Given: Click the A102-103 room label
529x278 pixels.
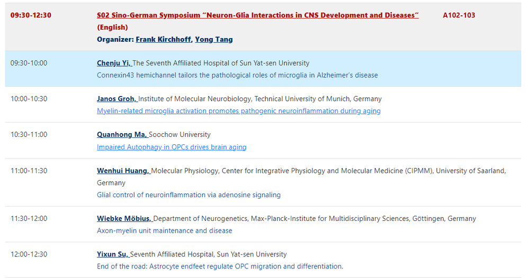Looking at the screenshot, I should tap(459, 15).
